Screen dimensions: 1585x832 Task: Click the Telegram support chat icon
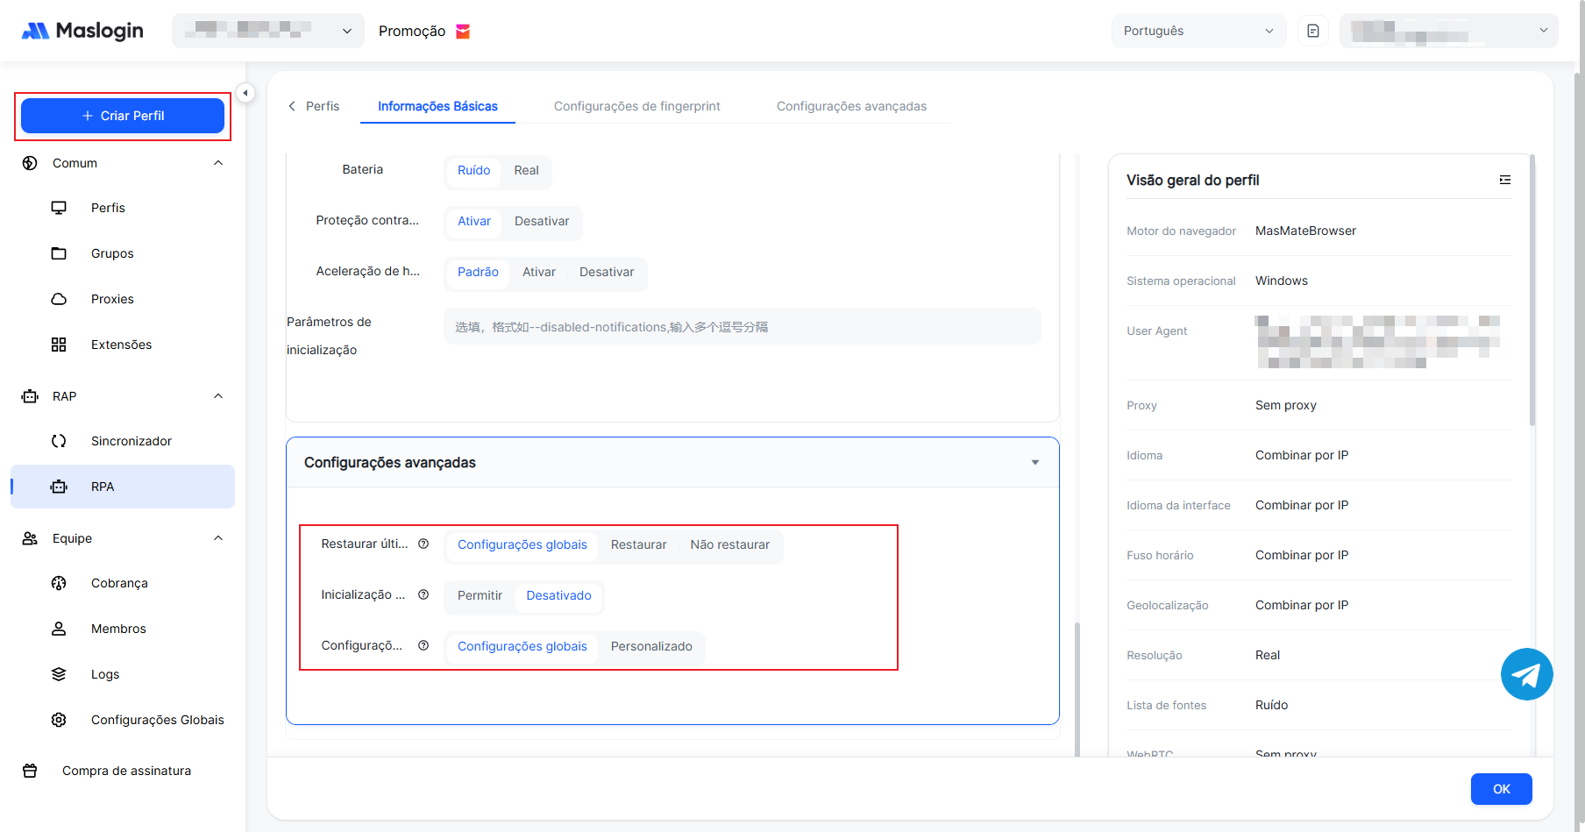pyautogui.click(x=1526, y=674)
